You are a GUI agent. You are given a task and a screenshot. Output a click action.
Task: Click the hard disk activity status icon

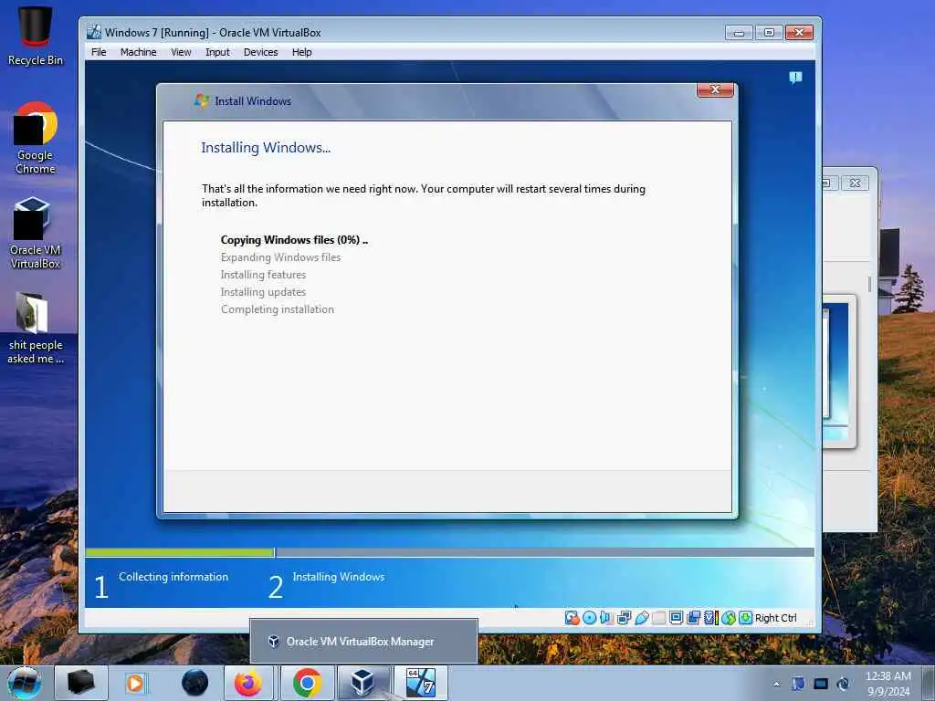pyautogui.click(x=572, y=618)
